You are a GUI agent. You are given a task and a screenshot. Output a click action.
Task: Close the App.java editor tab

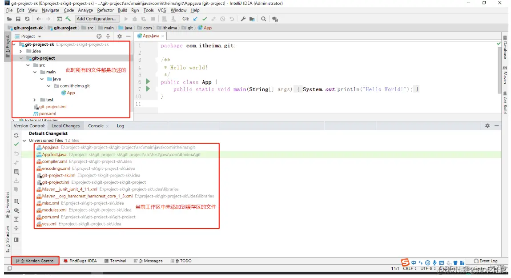click(x=163, y=36)
